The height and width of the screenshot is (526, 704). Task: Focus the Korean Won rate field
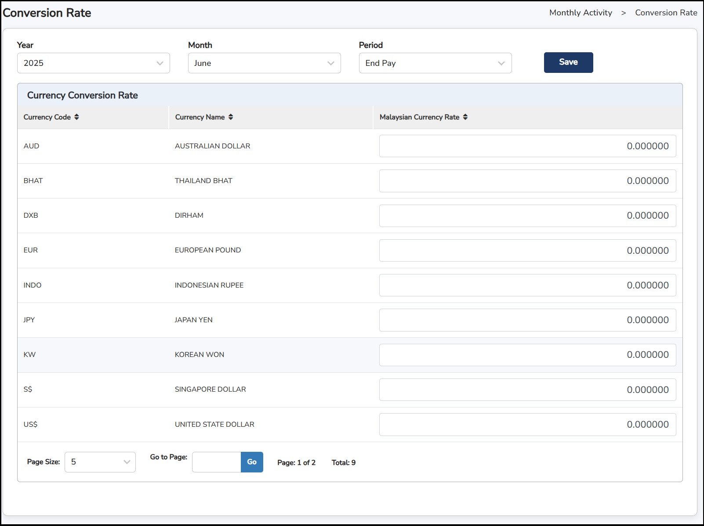[x=527, y=355]
